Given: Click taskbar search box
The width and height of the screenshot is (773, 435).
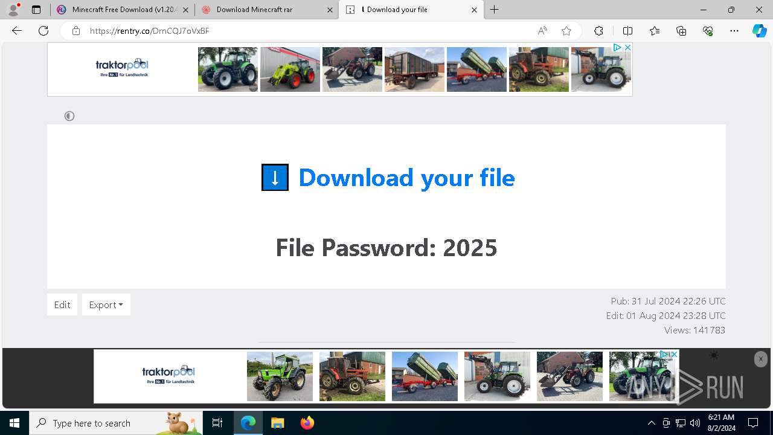Looking at the screenshot, I should 116,423.
